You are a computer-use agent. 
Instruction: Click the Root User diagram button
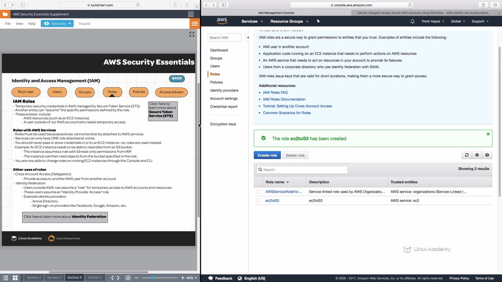coord(26,92)
